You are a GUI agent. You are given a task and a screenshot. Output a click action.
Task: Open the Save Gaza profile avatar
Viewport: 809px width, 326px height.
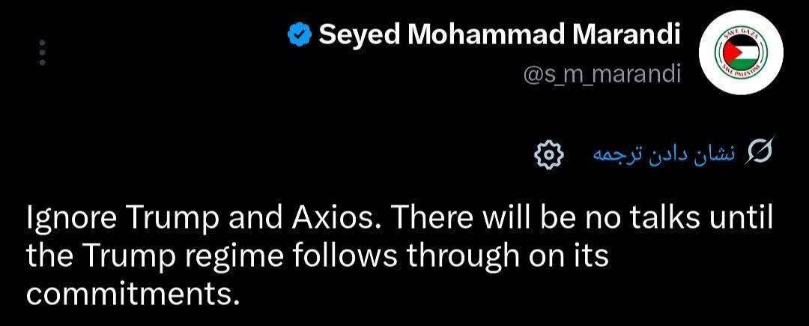tap(741, 52)
